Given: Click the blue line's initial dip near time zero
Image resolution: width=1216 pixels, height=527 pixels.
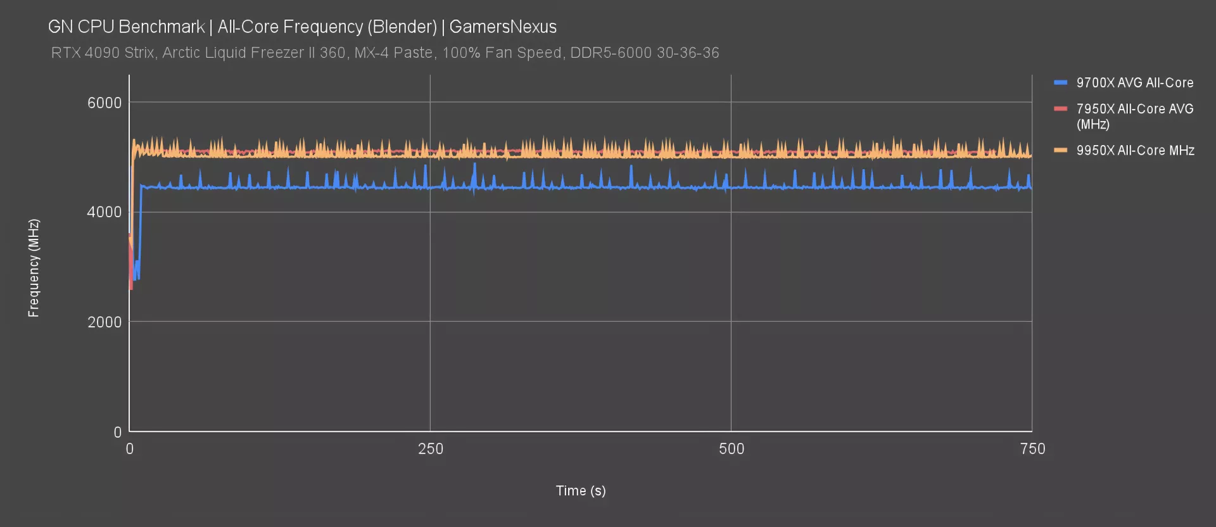Looking at the screenshot, I should point(136,274).
